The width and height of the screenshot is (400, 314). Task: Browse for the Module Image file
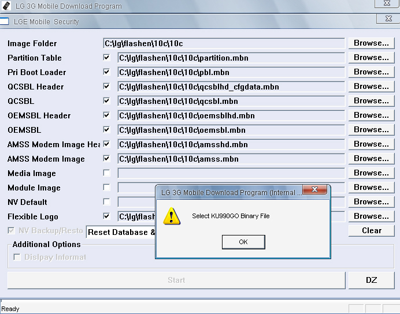(x=372, y=188)
